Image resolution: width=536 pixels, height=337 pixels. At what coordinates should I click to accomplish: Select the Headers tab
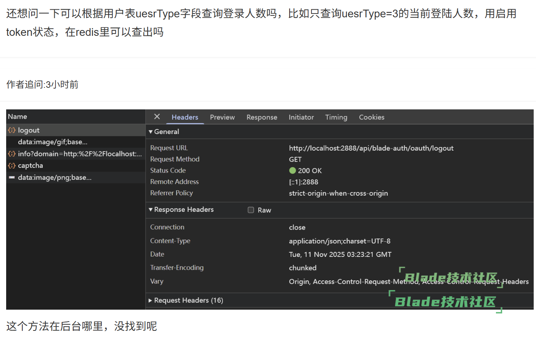(x=185, y=117)
